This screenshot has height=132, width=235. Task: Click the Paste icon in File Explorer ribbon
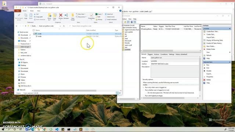[31, 16]
